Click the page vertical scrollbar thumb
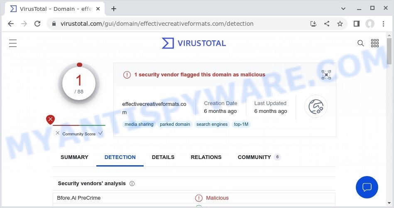 click(x=389, y=51)
